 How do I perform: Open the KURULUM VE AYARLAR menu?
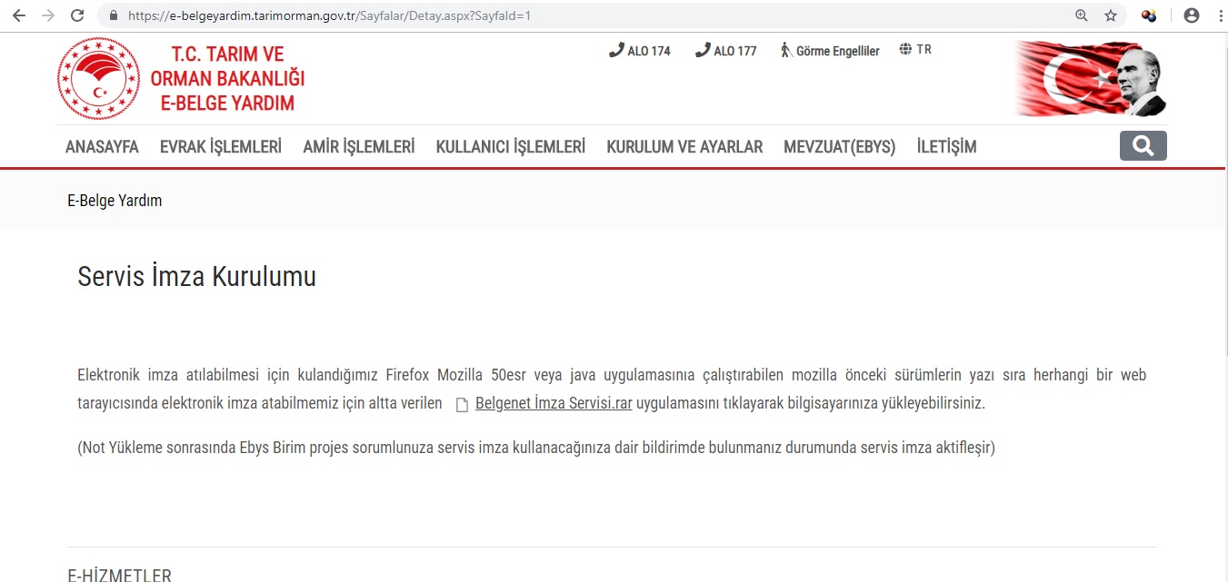pyautogui.click(x=684, y=146)
